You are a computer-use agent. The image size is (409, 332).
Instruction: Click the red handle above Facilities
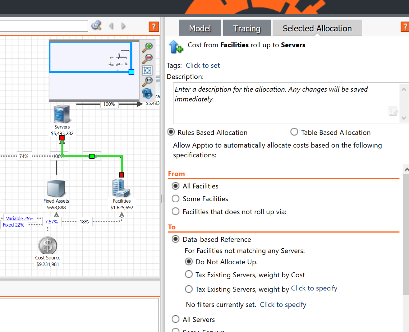[121, 175]
